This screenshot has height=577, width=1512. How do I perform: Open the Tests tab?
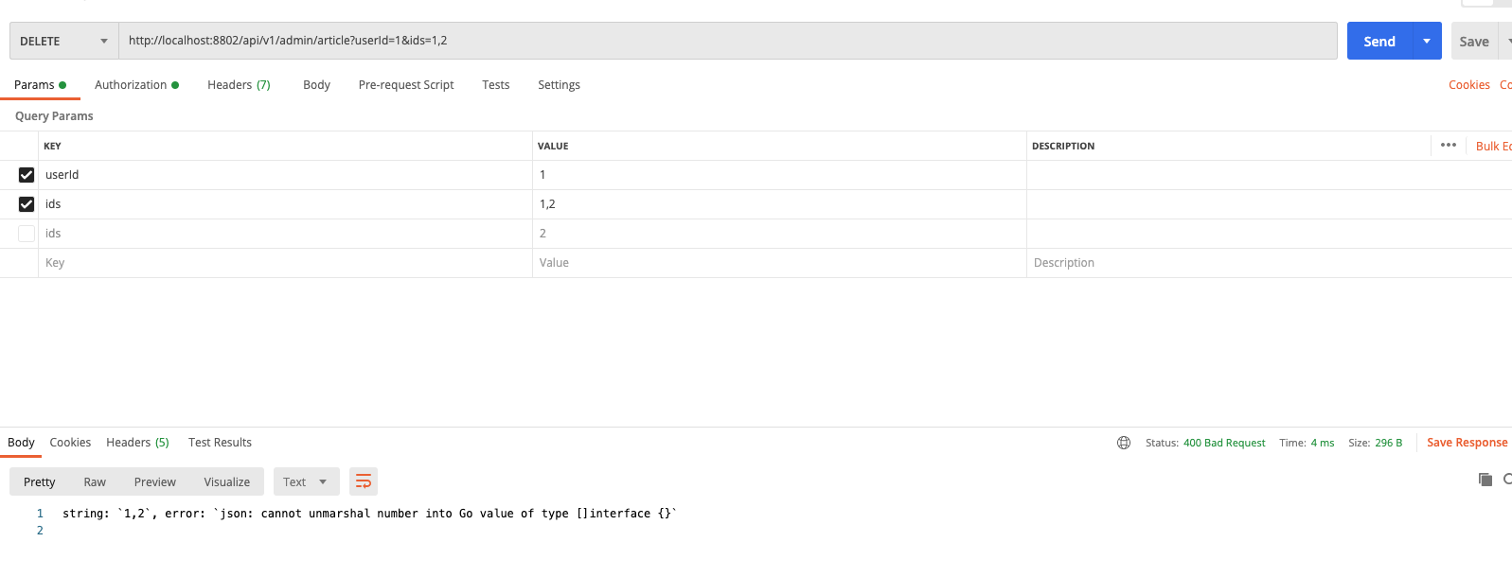pos(495,84)
